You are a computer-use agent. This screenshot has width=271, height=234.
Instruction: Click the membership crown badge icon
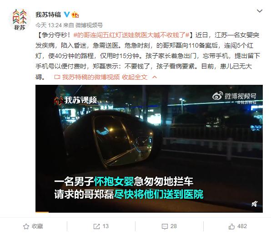75,15
